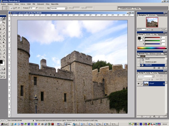Click the foreground color black swatch in toolbox

coord(1,62)
